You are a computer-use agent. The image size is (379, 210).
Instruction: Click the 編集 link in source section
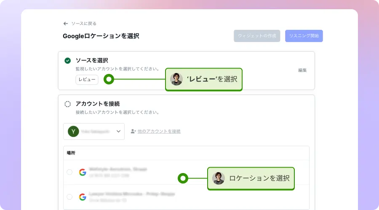[x=302, y=70]
